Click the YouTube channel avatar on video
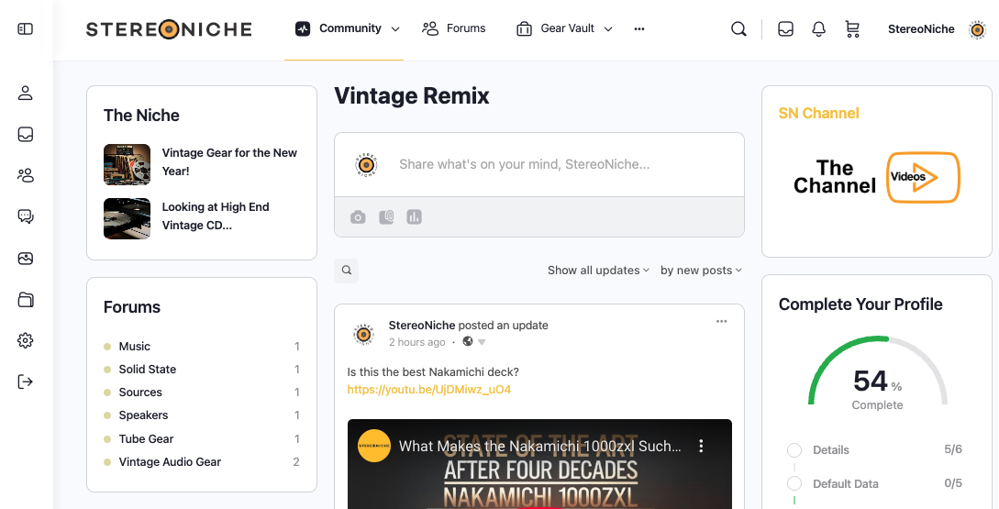Image resolution: width=999 pixels, height=509 pixels. point(374,446)
